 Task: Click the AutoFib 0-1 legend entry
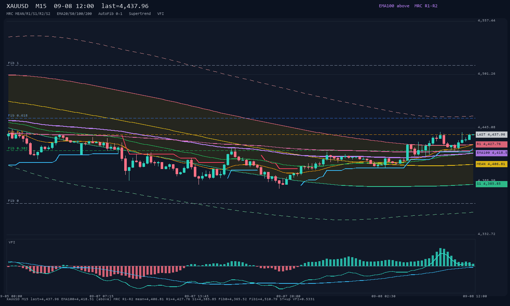[x=110, y=14]
